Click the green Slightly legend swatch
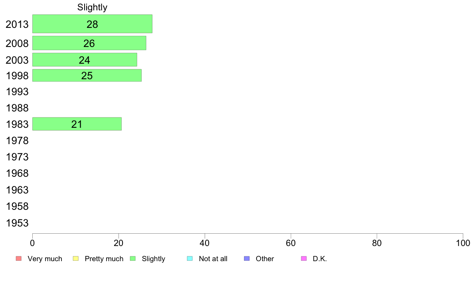The image size is (474, 293). coord(133,259)
